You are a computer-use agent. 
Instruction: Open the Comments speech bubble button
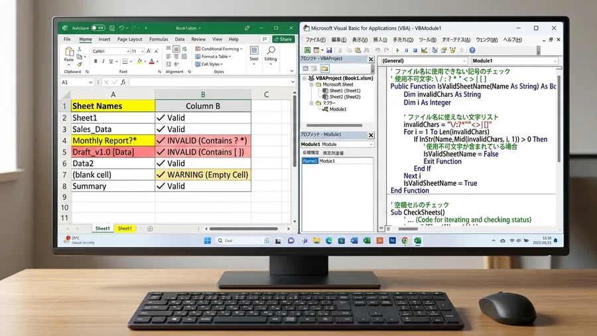pyautogui.click(x=265, y=39)
